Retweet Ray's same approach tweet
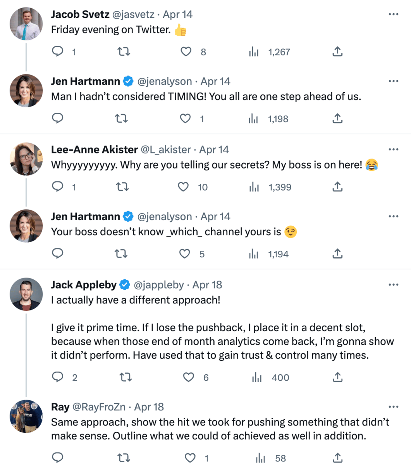Image resolution: width=411 pixels, height=465 pixels. [x=124, y=458]
